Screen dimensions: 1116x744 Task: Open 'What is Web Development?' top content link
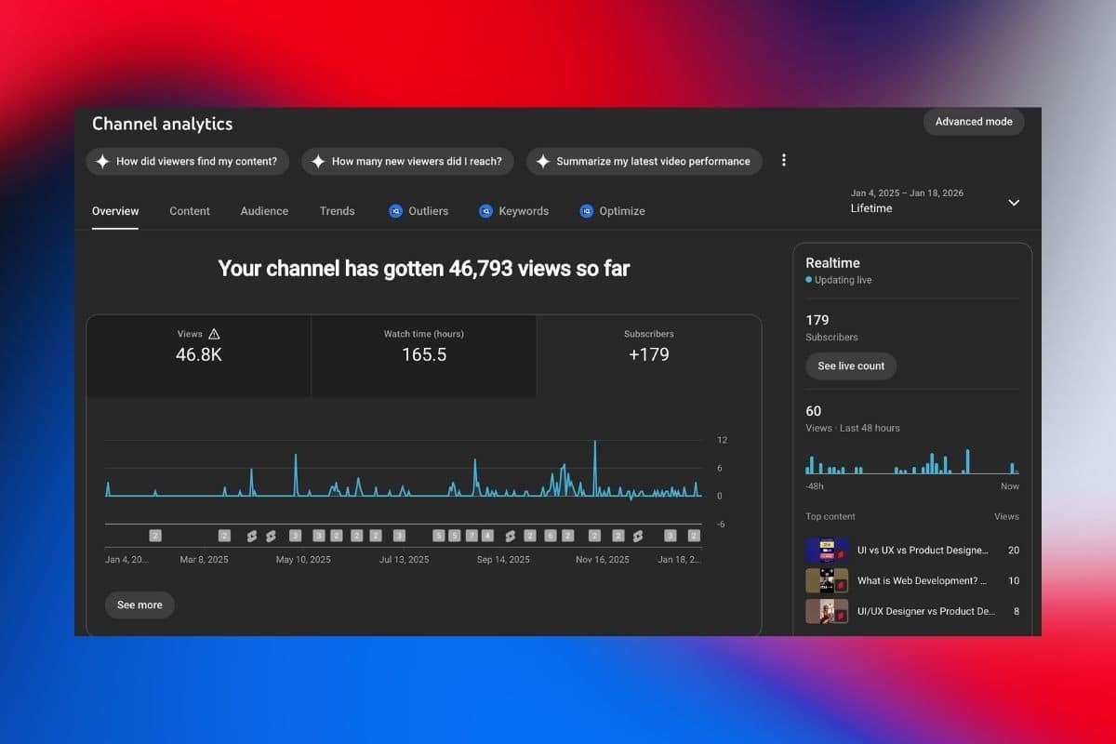pyautogui.click(x=923, y=580)
